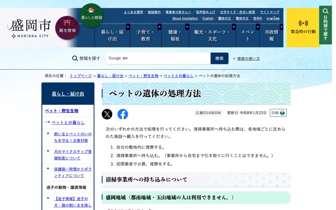Expand the 健康・福祉 menu arrow
This screenshot has height=210, width=336.
(x=187, y=27)
